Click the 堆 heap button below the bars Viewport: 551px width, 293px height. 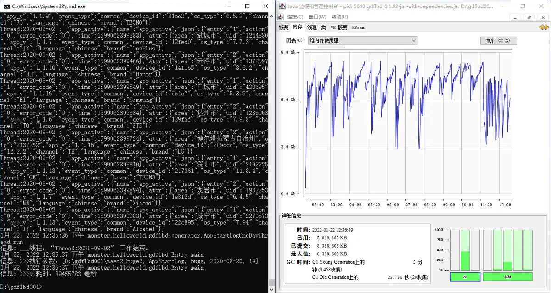click(x=465, y=276)
